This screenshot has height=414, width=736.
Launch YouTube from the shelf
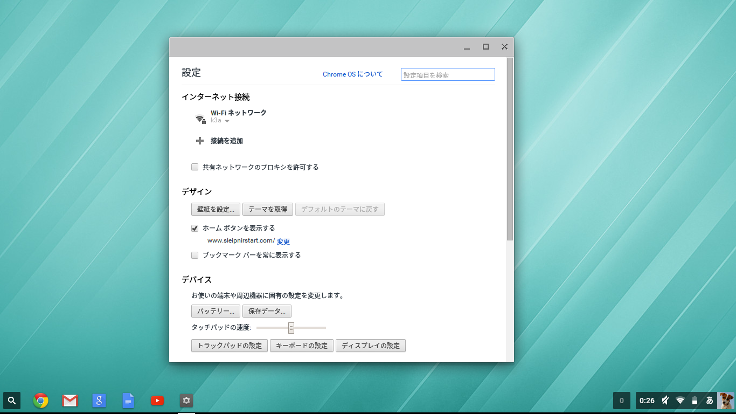tap(157, 401)
